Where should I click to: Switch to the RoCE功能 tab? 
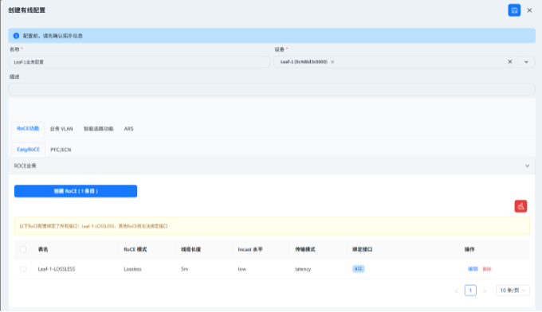[x=28, y=128]
